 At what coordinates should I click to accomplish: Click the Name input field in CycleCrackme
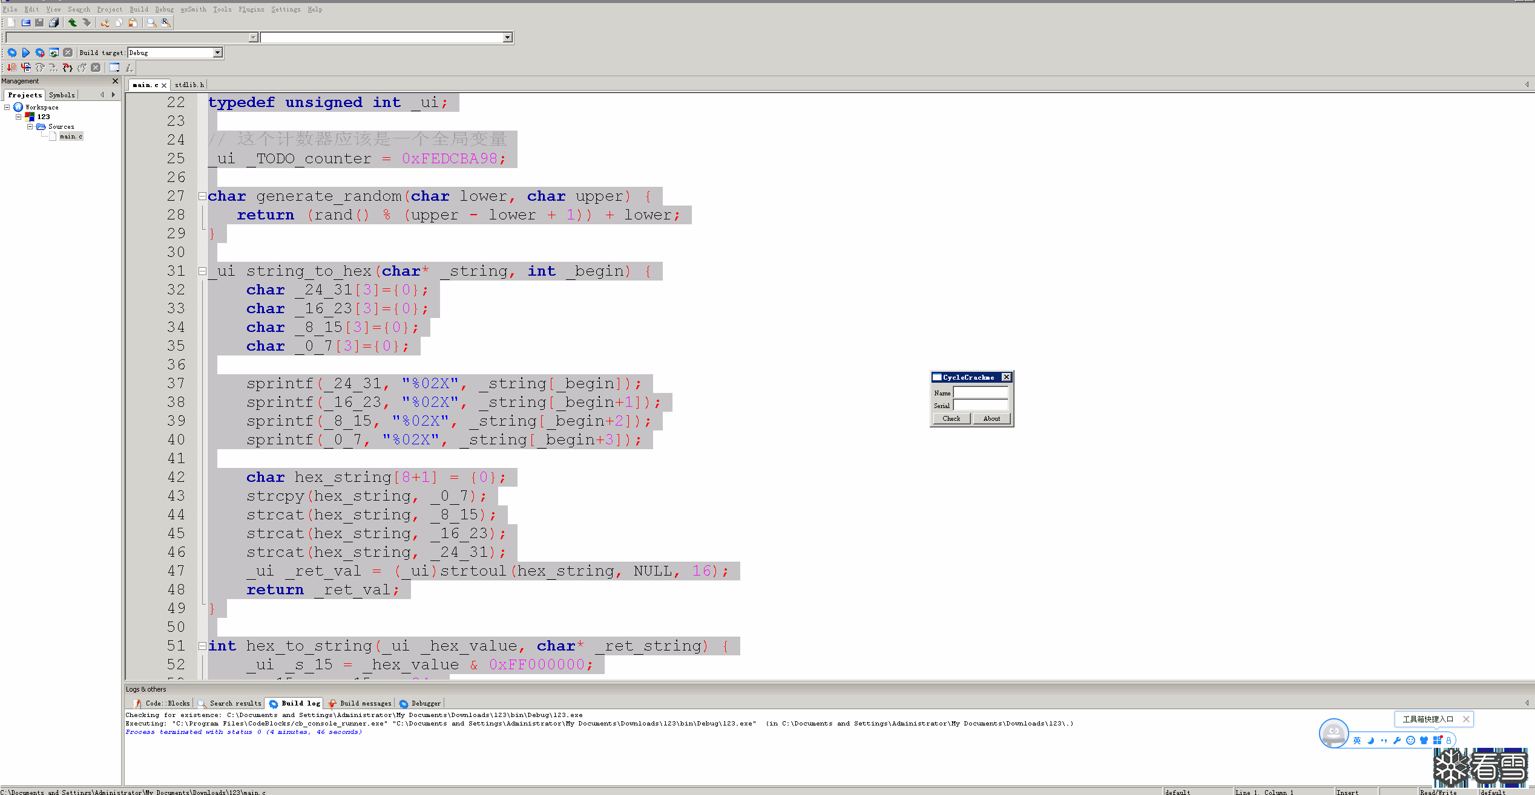(980, 393)
